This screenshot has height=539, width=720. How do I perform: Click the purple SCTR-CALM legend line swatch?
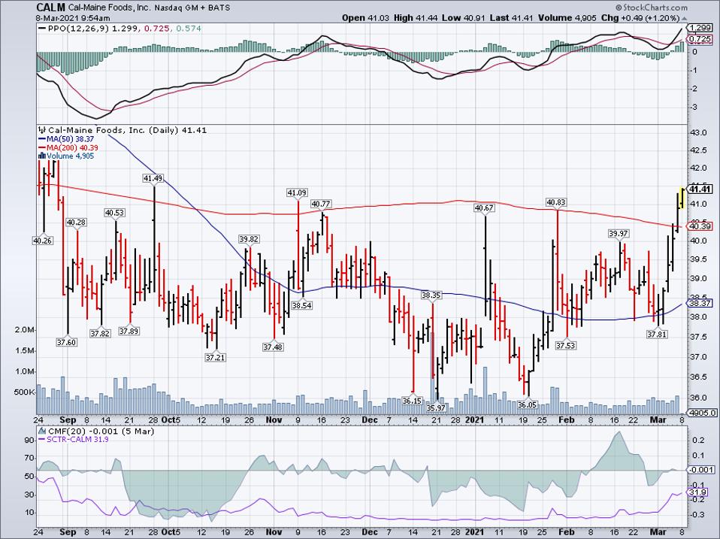[x=42, y=439]
